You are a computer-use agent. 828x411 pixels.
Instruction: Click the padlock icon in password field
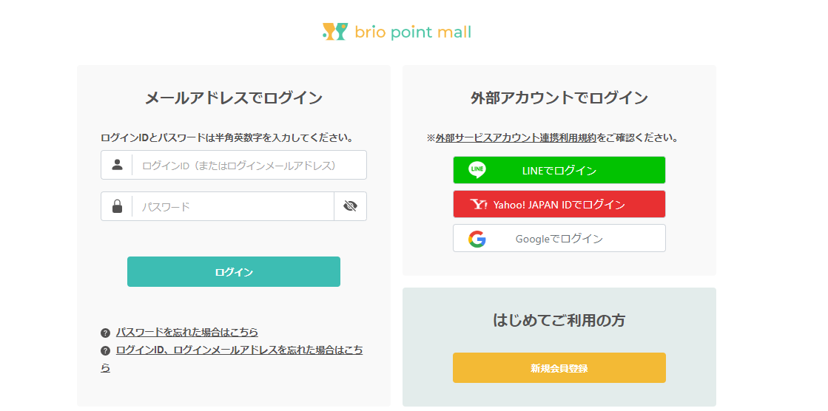tap(117, 206)
